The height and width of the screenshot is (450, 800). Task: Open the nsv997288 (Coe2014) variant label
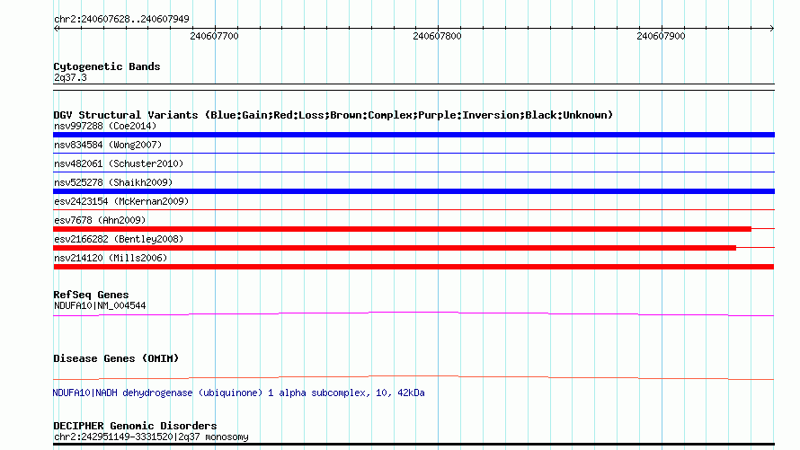[105, 126]
